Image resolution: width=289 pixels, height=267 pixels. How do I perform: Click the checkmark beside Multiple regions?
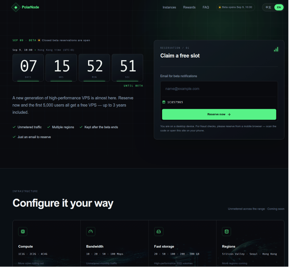click(x=48, y=127)
